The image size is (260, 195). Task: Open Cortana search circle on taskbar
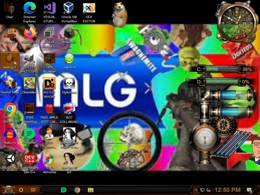[21, 190]
